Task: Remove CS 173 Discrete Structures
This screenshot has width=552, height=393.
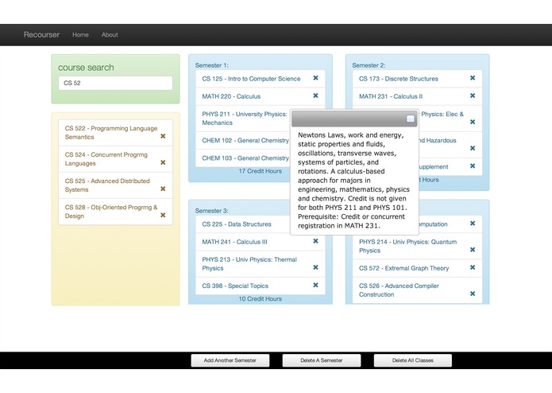Action: tap(473, 78)
